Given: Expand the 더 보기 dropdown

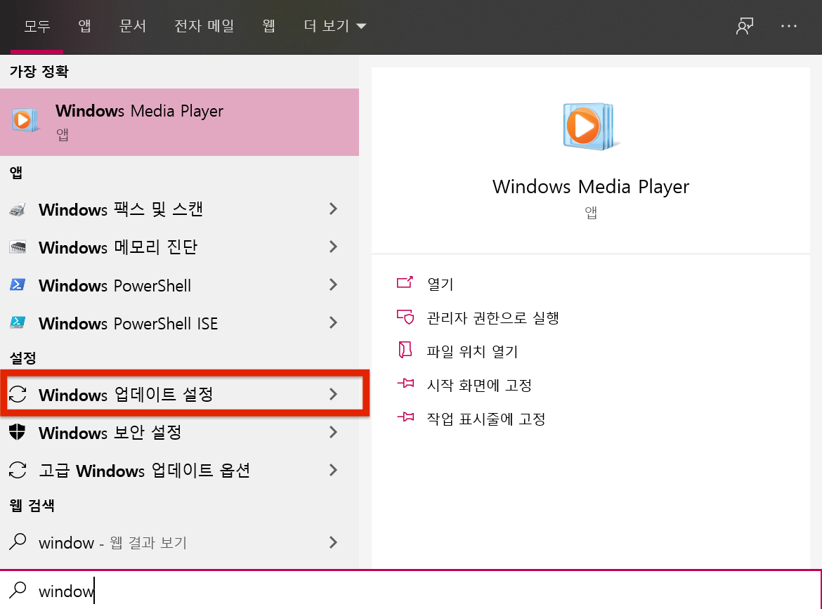Looking at the screenshot, I should [x=335, y=27].
